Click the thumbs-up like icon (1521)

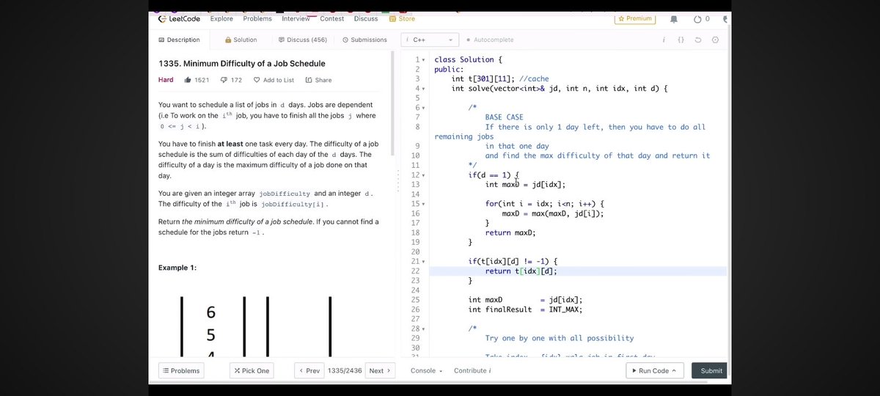pos(188,80)
